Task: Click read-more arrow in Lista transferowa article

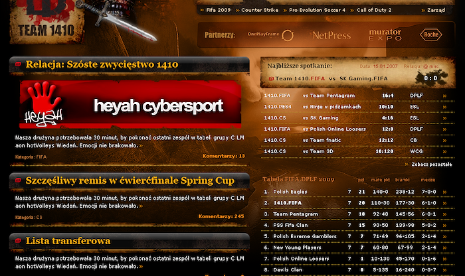Action: point(141,267)
